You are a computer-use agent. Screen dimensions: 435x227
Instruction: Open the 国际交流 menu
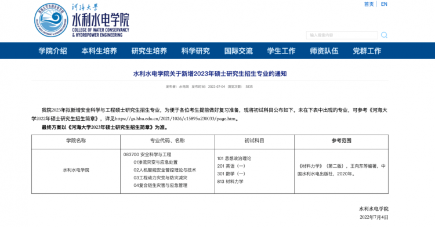pos(238,51)
